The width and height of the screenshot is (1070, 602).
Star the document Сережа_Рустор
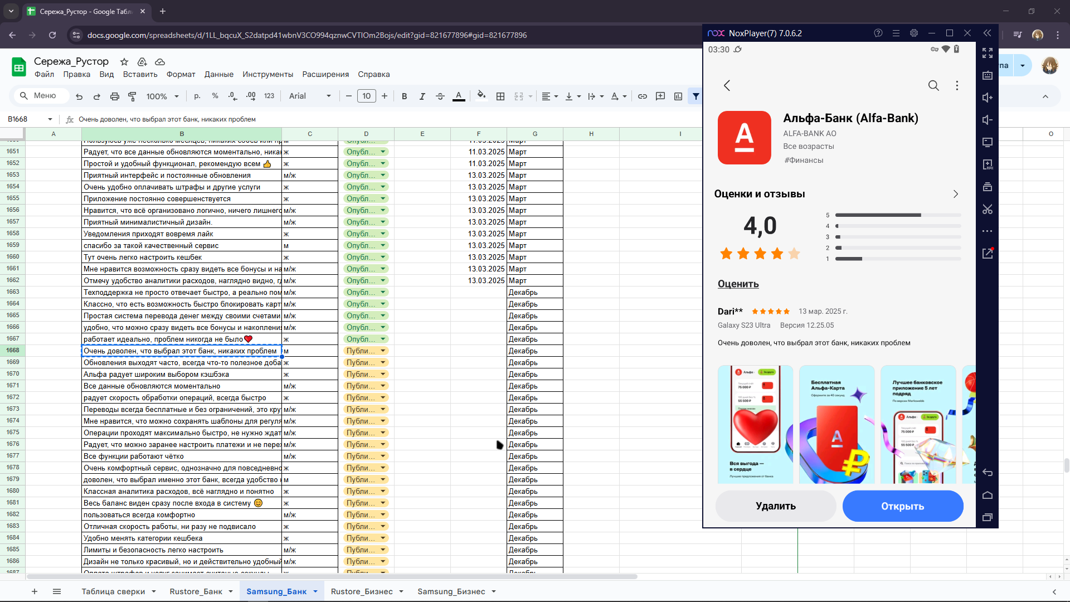tap(124, 62)
